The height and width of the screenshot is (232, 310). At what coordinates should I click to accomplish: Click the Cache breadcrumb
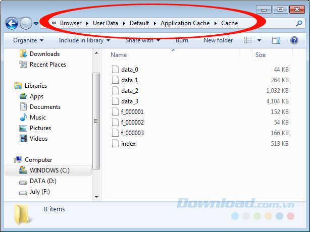click(229, 23)
